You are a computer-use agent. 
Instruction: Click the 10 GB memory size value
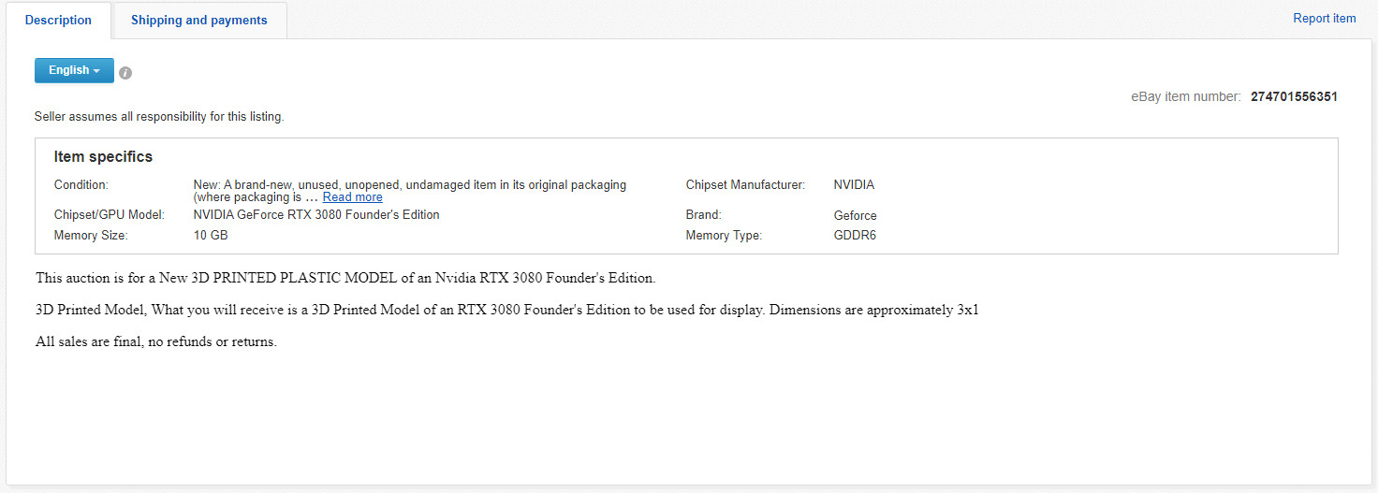click(x=211, y=236)
